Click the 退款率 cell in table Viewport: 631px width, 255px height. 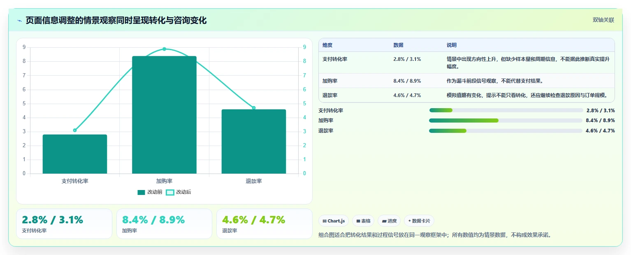[x=330, y=95]
